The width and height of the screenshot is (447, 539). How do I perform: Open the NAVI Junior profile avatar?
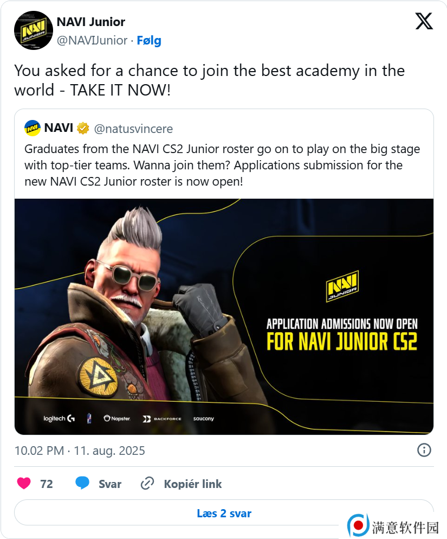(33, 30)
